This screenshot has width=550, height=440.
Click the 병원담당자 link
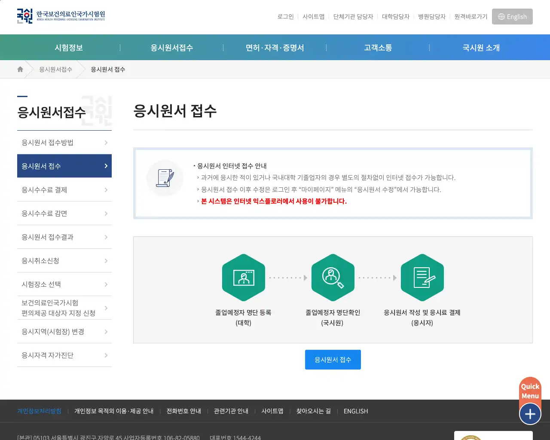point(432,17)
